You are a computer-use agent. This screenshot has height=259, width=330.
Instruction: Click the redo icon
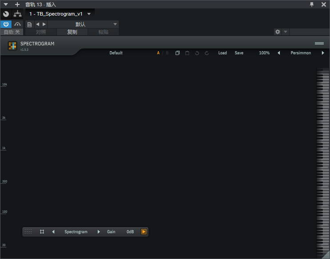[x=207, y=53]
